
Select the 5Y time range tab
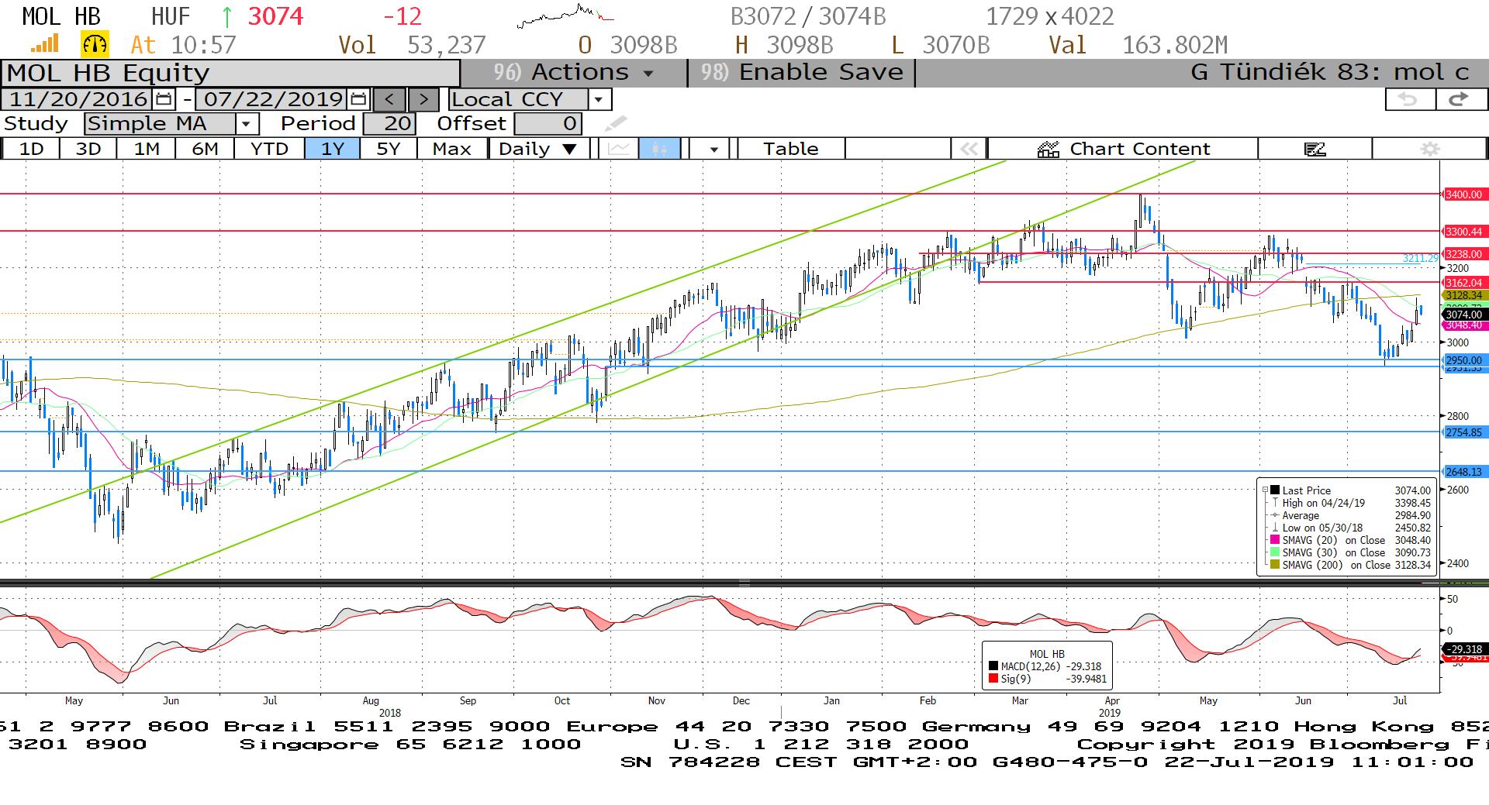click(389, 149)
